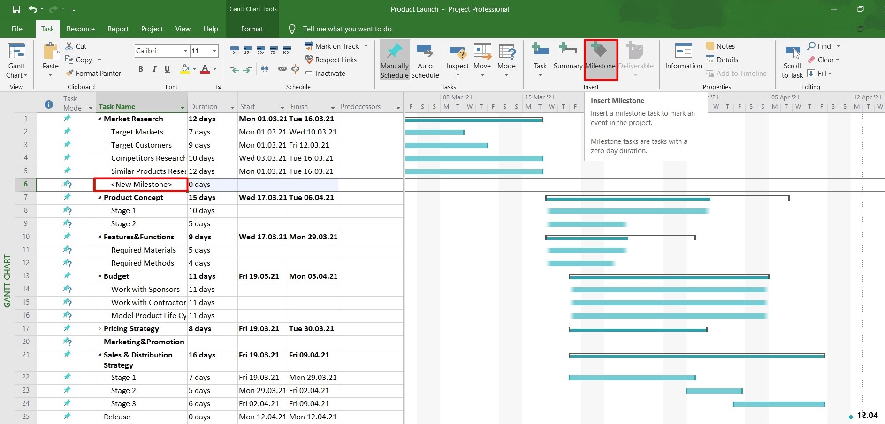Viewport: 885px width, 424px height.
Task: Switch to the Resource ribbon tab
Action: 80,29
